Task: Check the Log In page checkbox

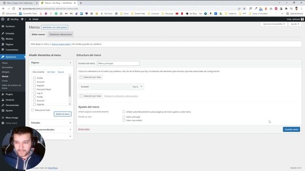Action: [34, 93]
